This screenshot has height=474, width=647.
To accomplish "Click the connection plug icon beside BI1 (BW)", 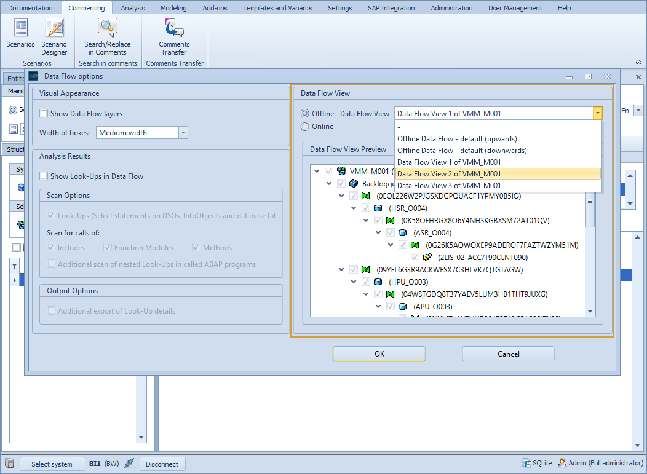I will coord(129,464).
